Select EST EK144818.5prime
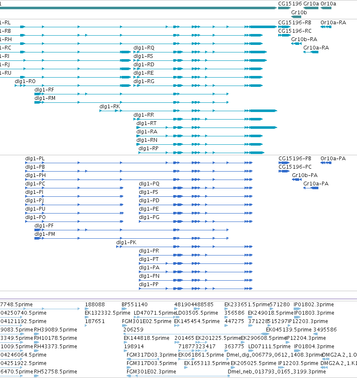This screenshot has height=378, width=357. tap(146, 338)
